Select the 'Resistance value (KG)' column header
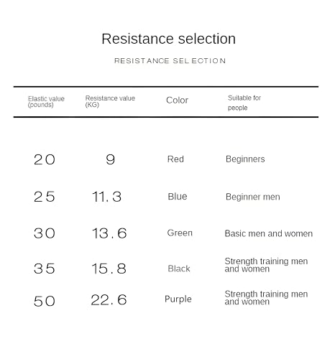The width and height of the screenshot is (335, 359). tap(110, 101)
